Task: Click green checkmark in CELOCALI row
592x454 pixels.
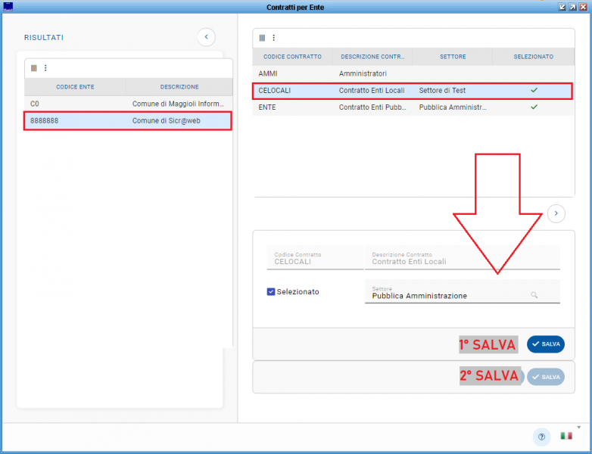Action: coord(534,90)
